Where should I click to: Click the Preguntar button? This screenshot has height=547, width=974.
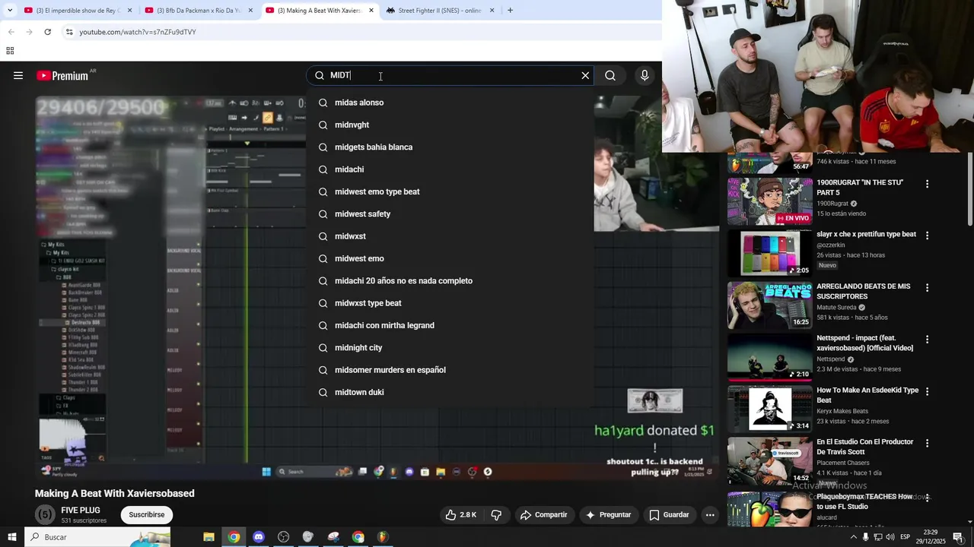tap(607, 514)
